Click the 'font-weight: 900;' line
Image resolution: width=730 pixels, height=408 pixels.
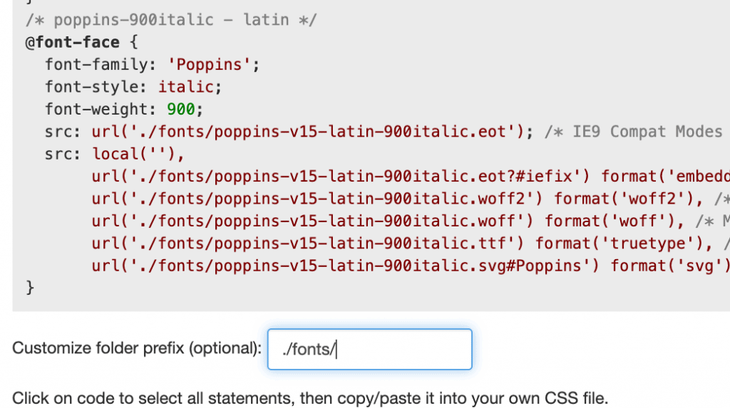point(124,110)
